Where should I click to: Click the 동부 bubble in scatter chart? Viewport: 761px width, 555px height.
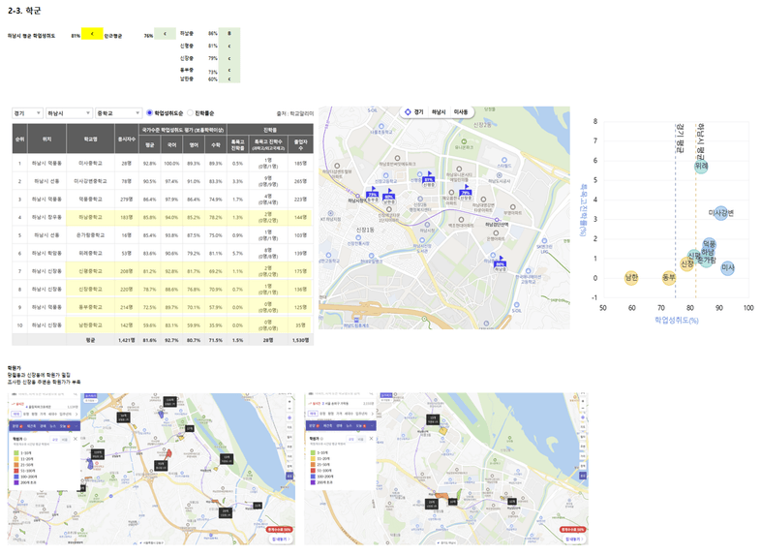(x=669, y=278)
